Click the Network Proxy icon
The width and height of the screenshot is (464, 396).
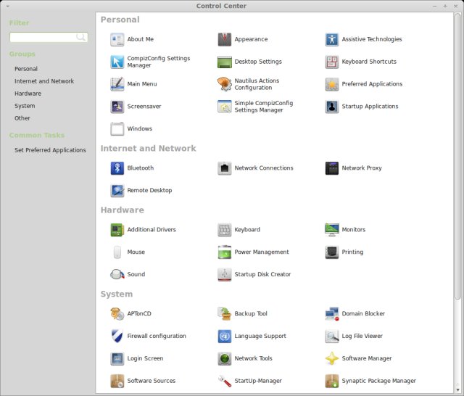(x=332, y=168)
